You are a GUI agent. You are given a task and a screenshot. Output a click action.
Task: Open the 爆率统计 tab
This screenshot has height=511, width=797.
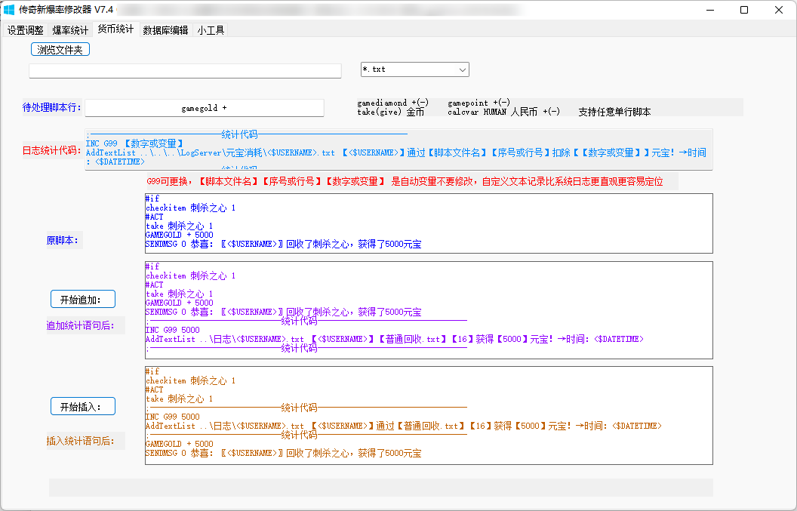(70, 30)
